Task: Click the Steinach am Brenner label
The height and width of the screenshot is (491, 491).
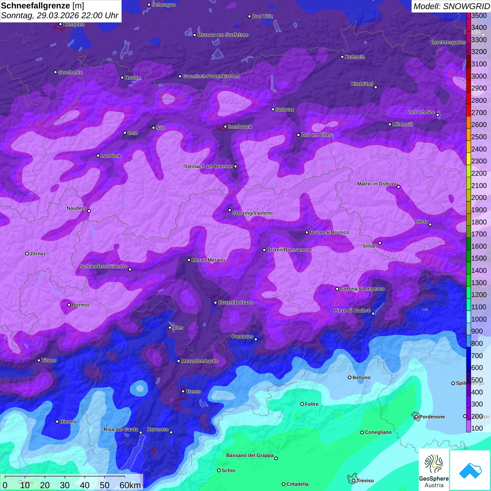Action: [209, 166]
